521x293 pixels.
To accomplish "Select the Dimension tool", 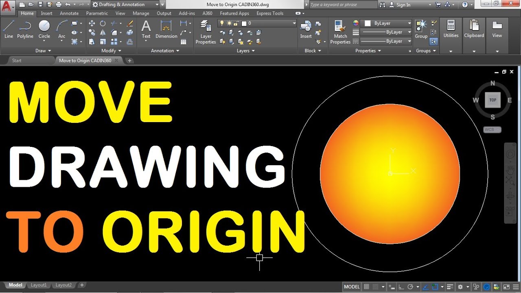I will 166,29.
